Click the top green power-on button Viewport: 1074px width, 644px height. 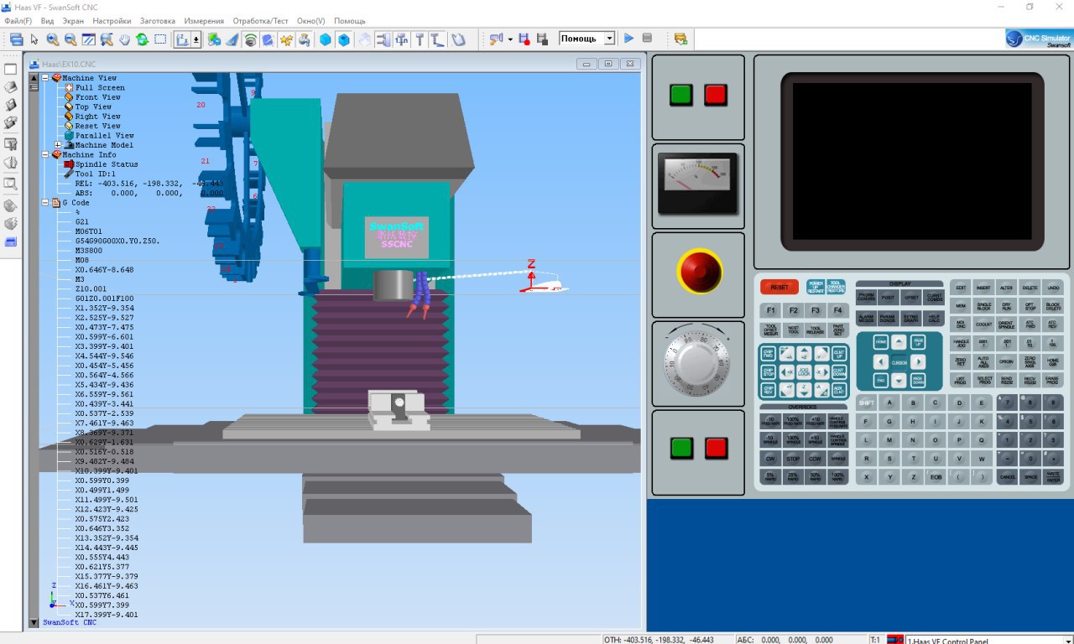(x=681, y=95)
